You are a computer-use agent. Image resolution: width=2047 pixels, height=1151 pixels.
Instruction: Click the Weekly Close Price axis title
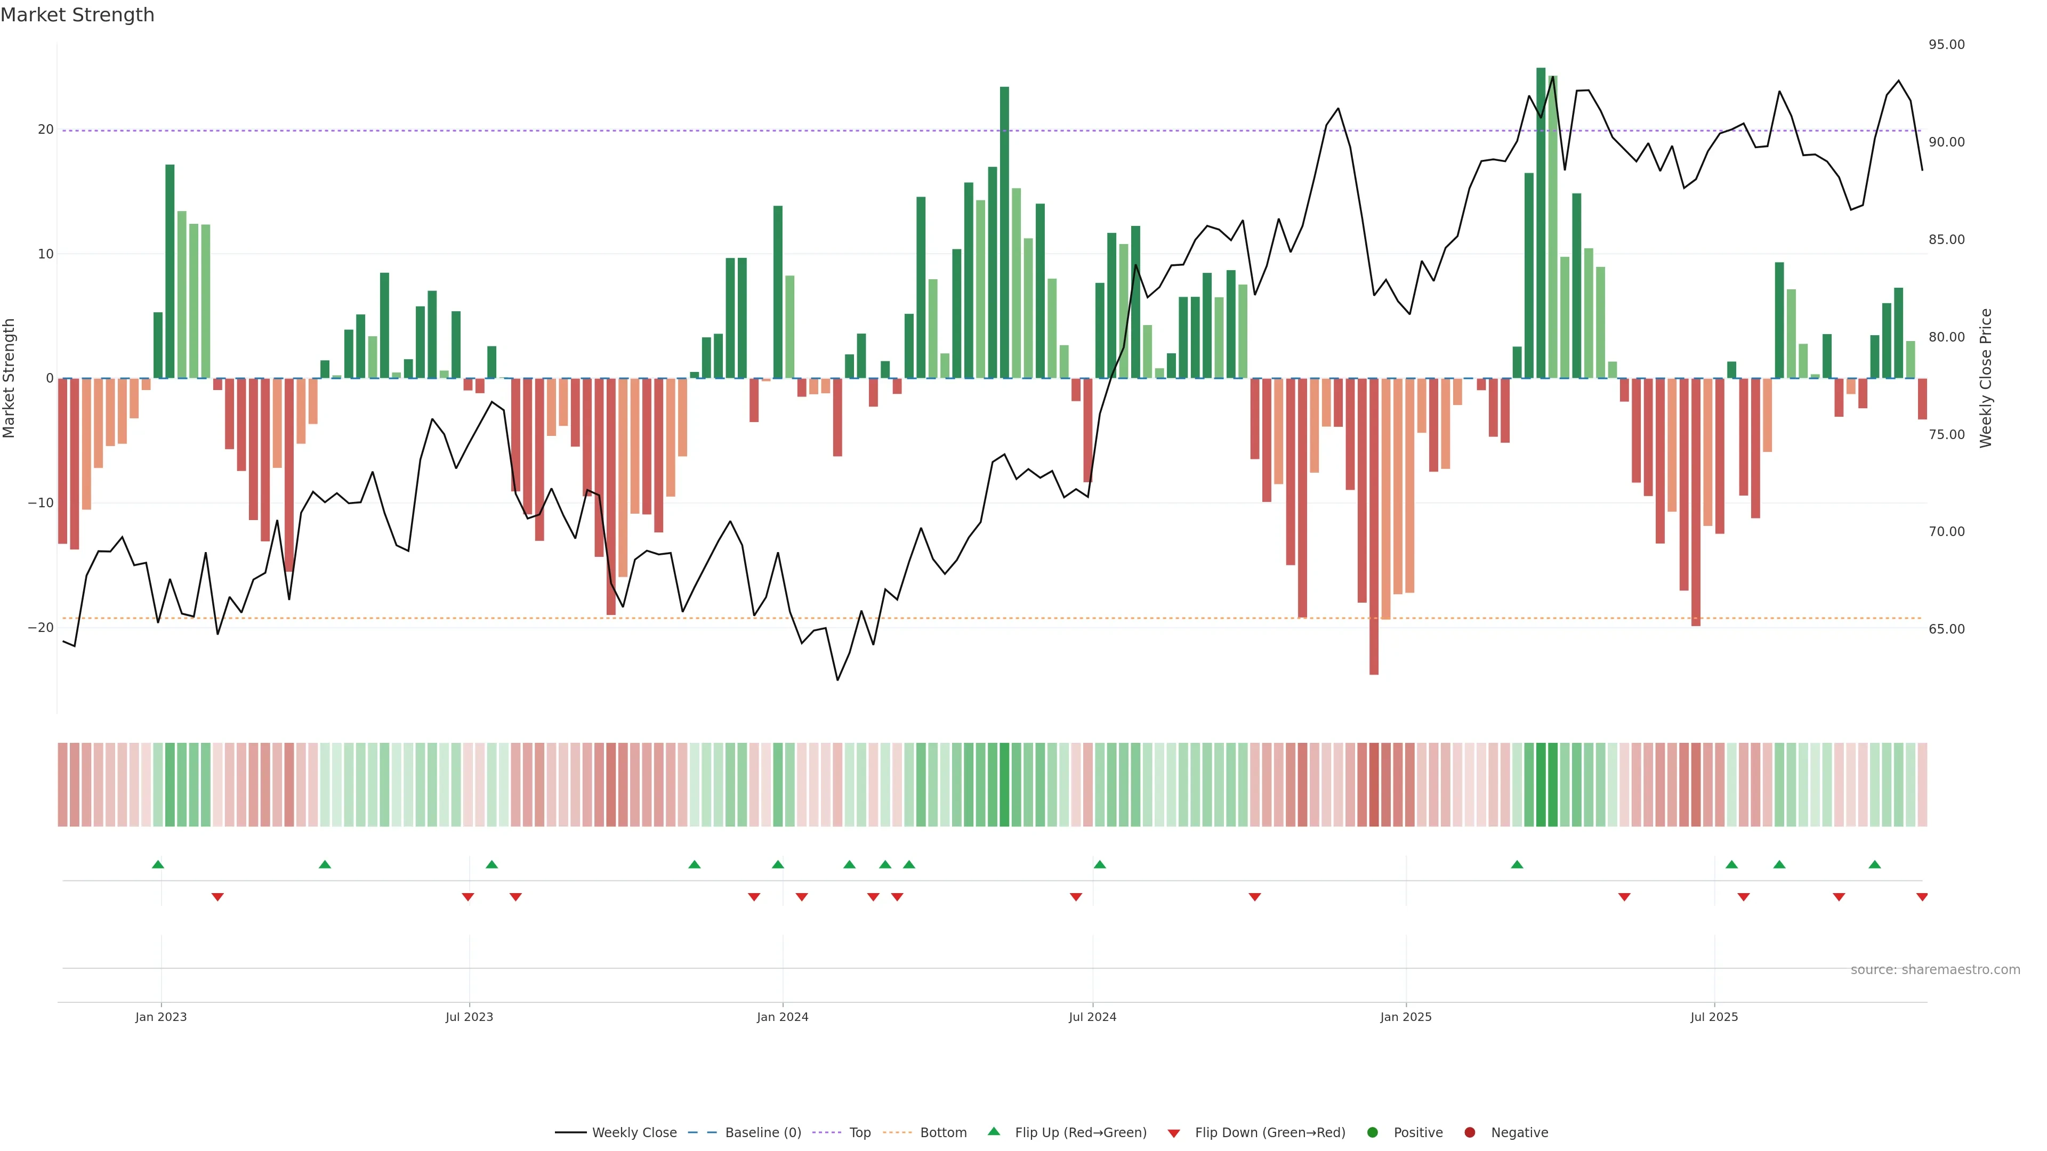[x=1986, y=378]
